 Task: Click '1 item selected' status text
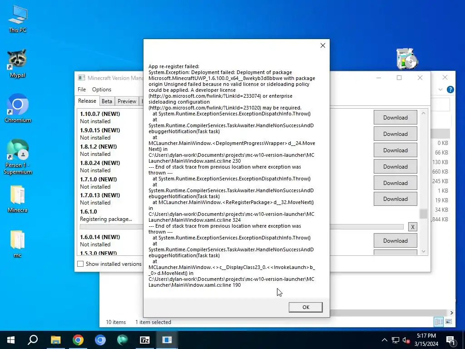coord(153,322)
